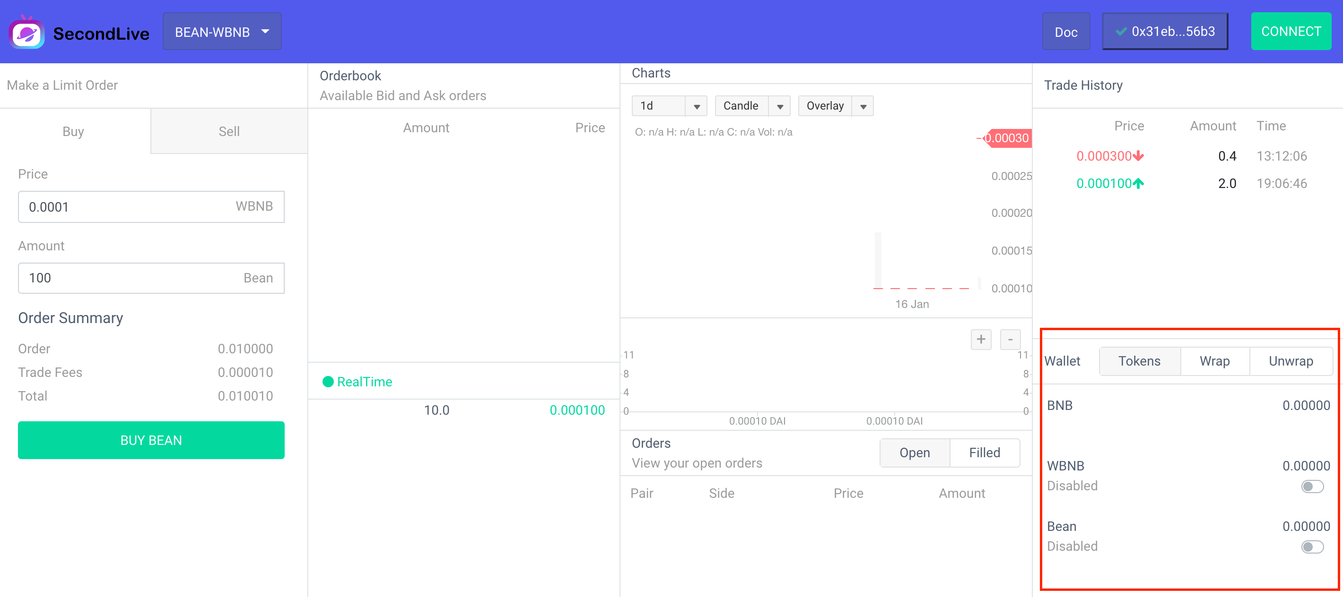
Task: Click the red 0.00030 price marker on chart
Action: point(1007,138)
